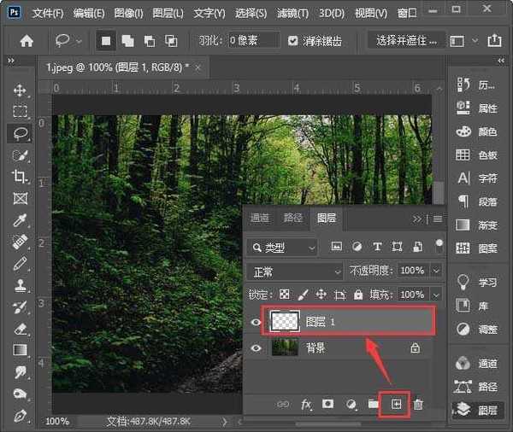Expand the 类型 layer filter dropdown
Viewport: 513px width, 432px height.
click(280, 247)
